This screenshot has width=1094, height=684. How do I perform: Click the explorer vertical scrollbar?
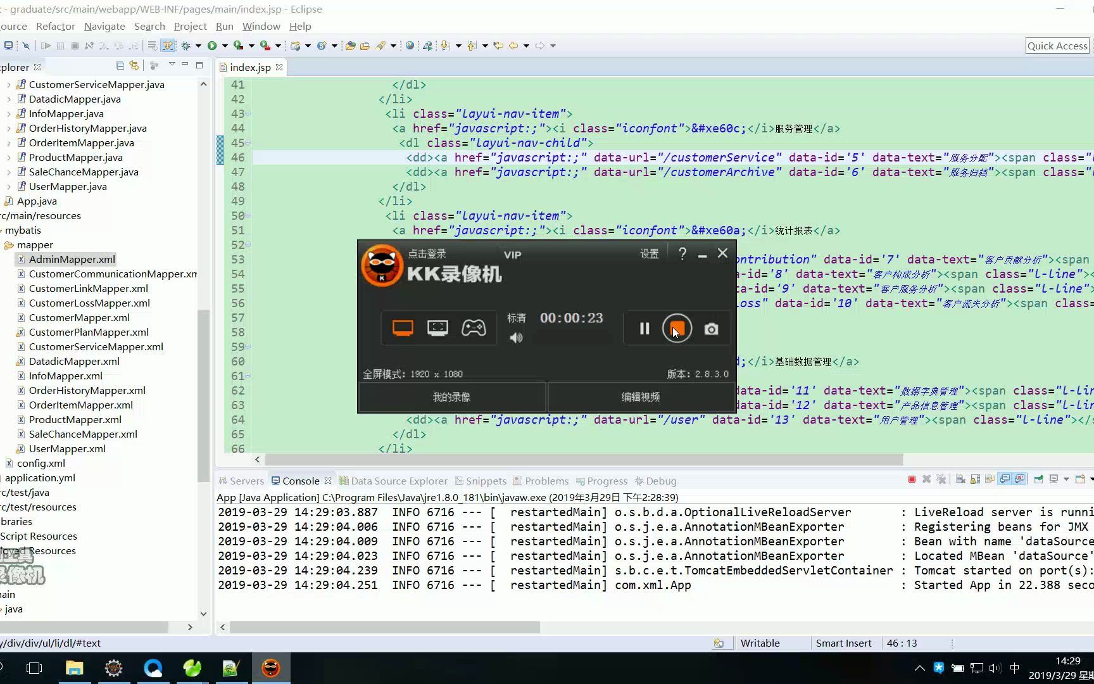(203, 396)
